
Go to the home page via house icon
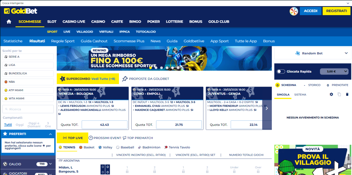(x=9, y=22)
